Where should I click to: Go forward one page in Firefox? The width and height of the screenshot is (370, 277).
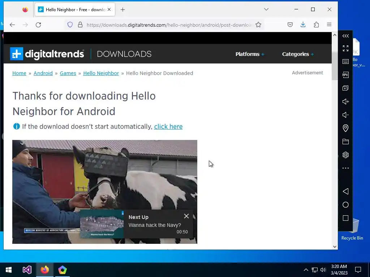[x=25, y=25]
